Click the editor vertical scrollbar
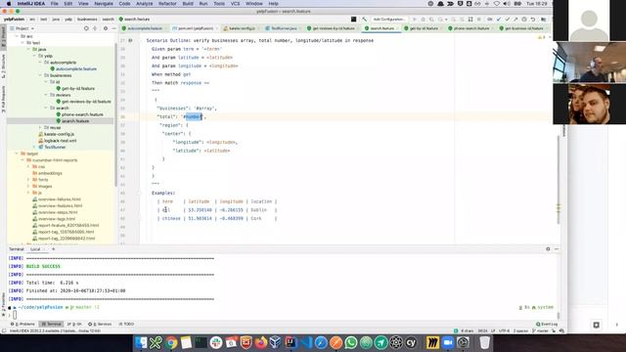This screenshot has height=352, width=626. click(x=559, y=180)
